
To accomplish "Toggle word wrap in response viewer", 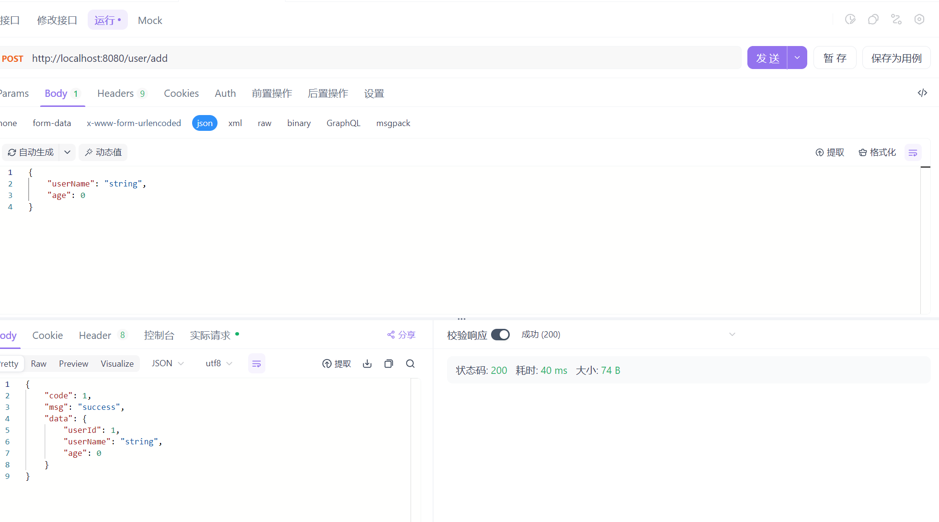I will click(x=256, y=364).
